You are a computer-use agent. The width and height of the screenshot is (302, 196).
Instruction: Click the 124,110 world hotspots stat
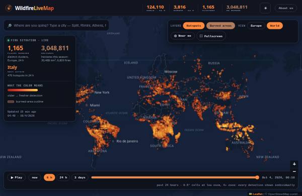point(155,7)
